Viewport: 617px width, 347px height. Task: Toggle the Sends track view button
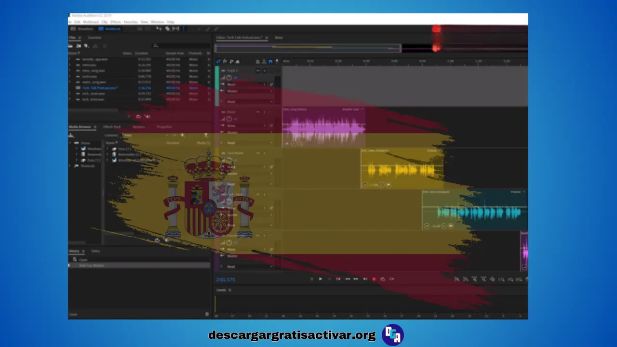(x=231, y=61)
